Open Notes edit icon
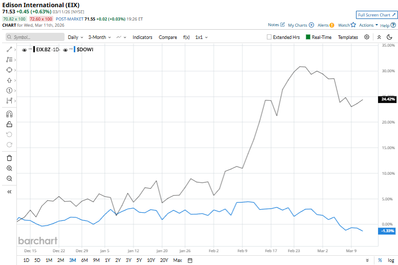The image size is (398, 265). point(282,25)
